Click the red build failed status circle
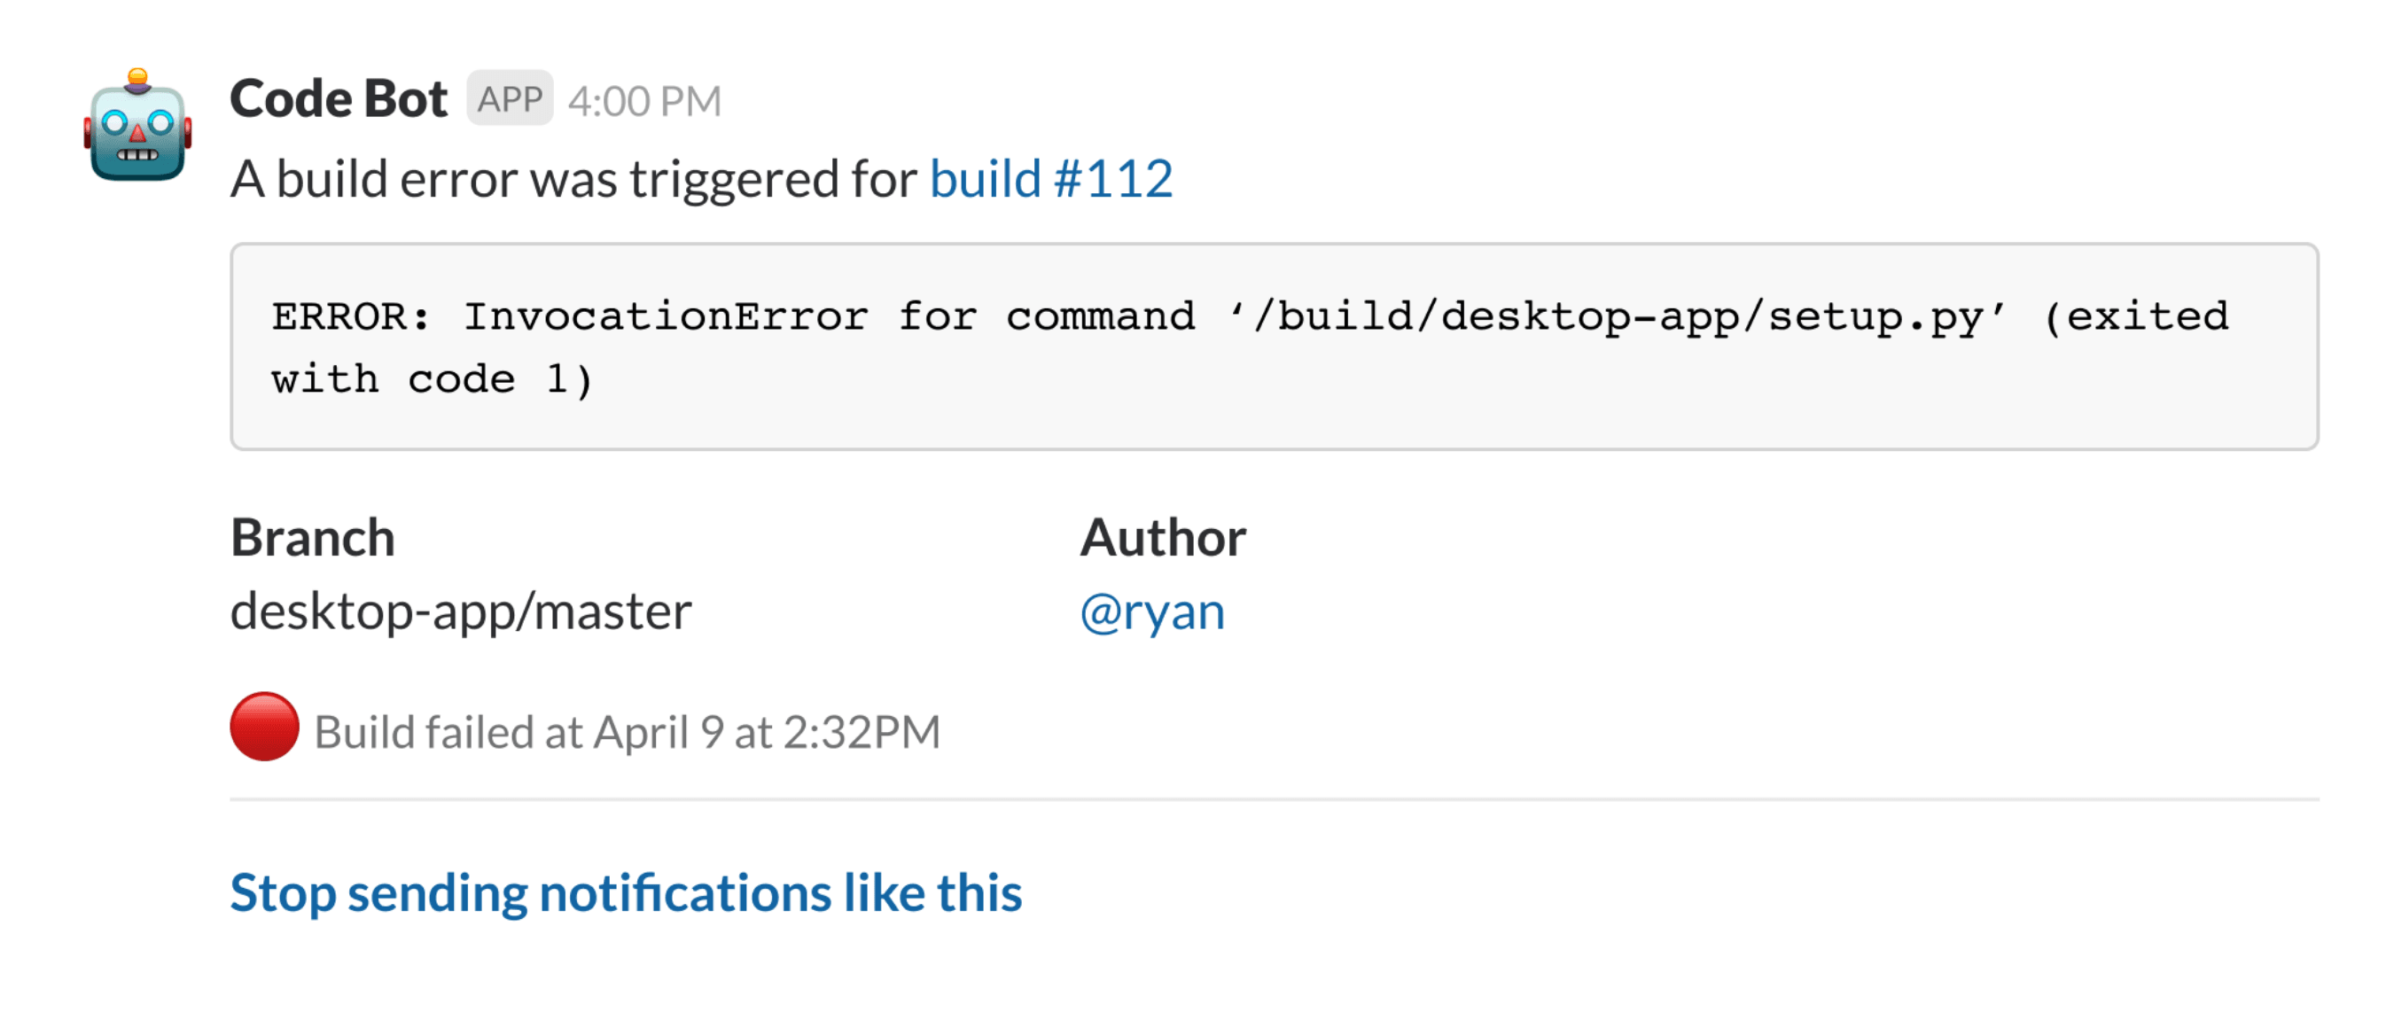The height and width of the screenshot is (1012, 2386). [x=264, y=728]
